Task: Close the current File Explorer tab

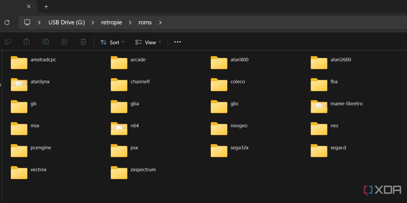Action: pyautogui.click(x=29, y=7)
